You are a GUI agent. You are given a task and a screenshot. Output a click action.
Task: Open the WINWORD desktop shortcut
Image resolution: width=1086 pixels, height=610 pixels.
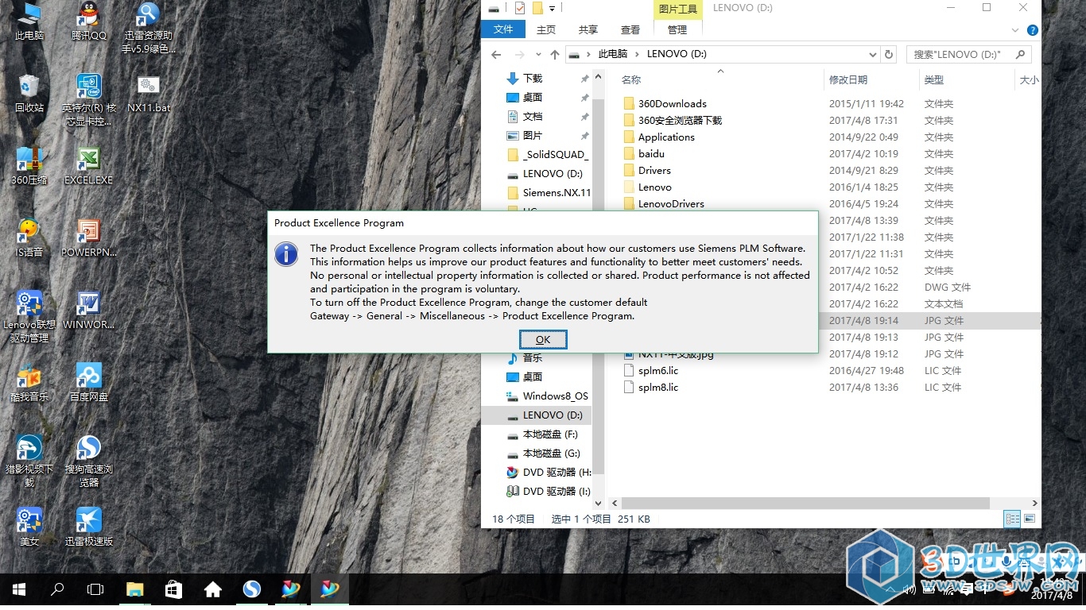point(88,311)
